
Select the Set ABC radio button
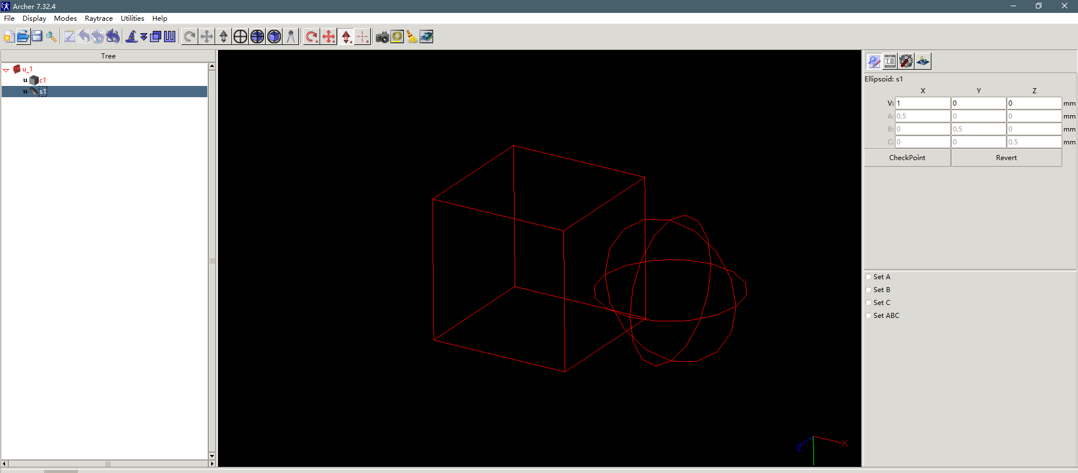tap(868, 316)
